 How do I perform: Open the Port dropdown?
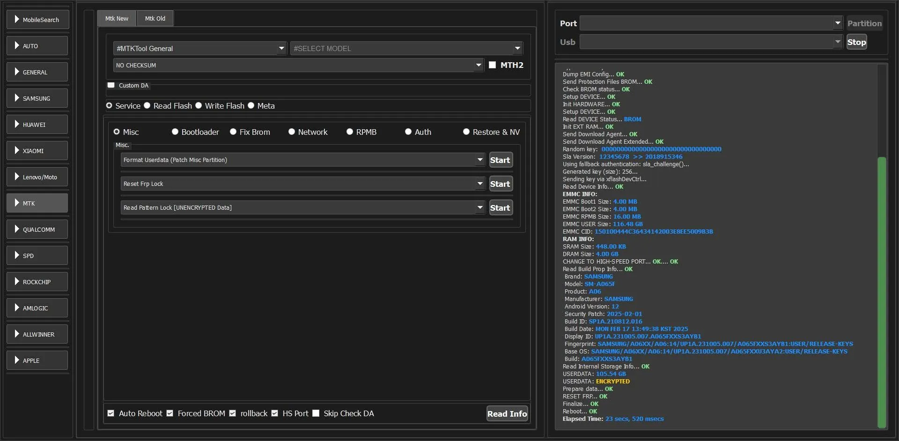click(x=711, y=23)
